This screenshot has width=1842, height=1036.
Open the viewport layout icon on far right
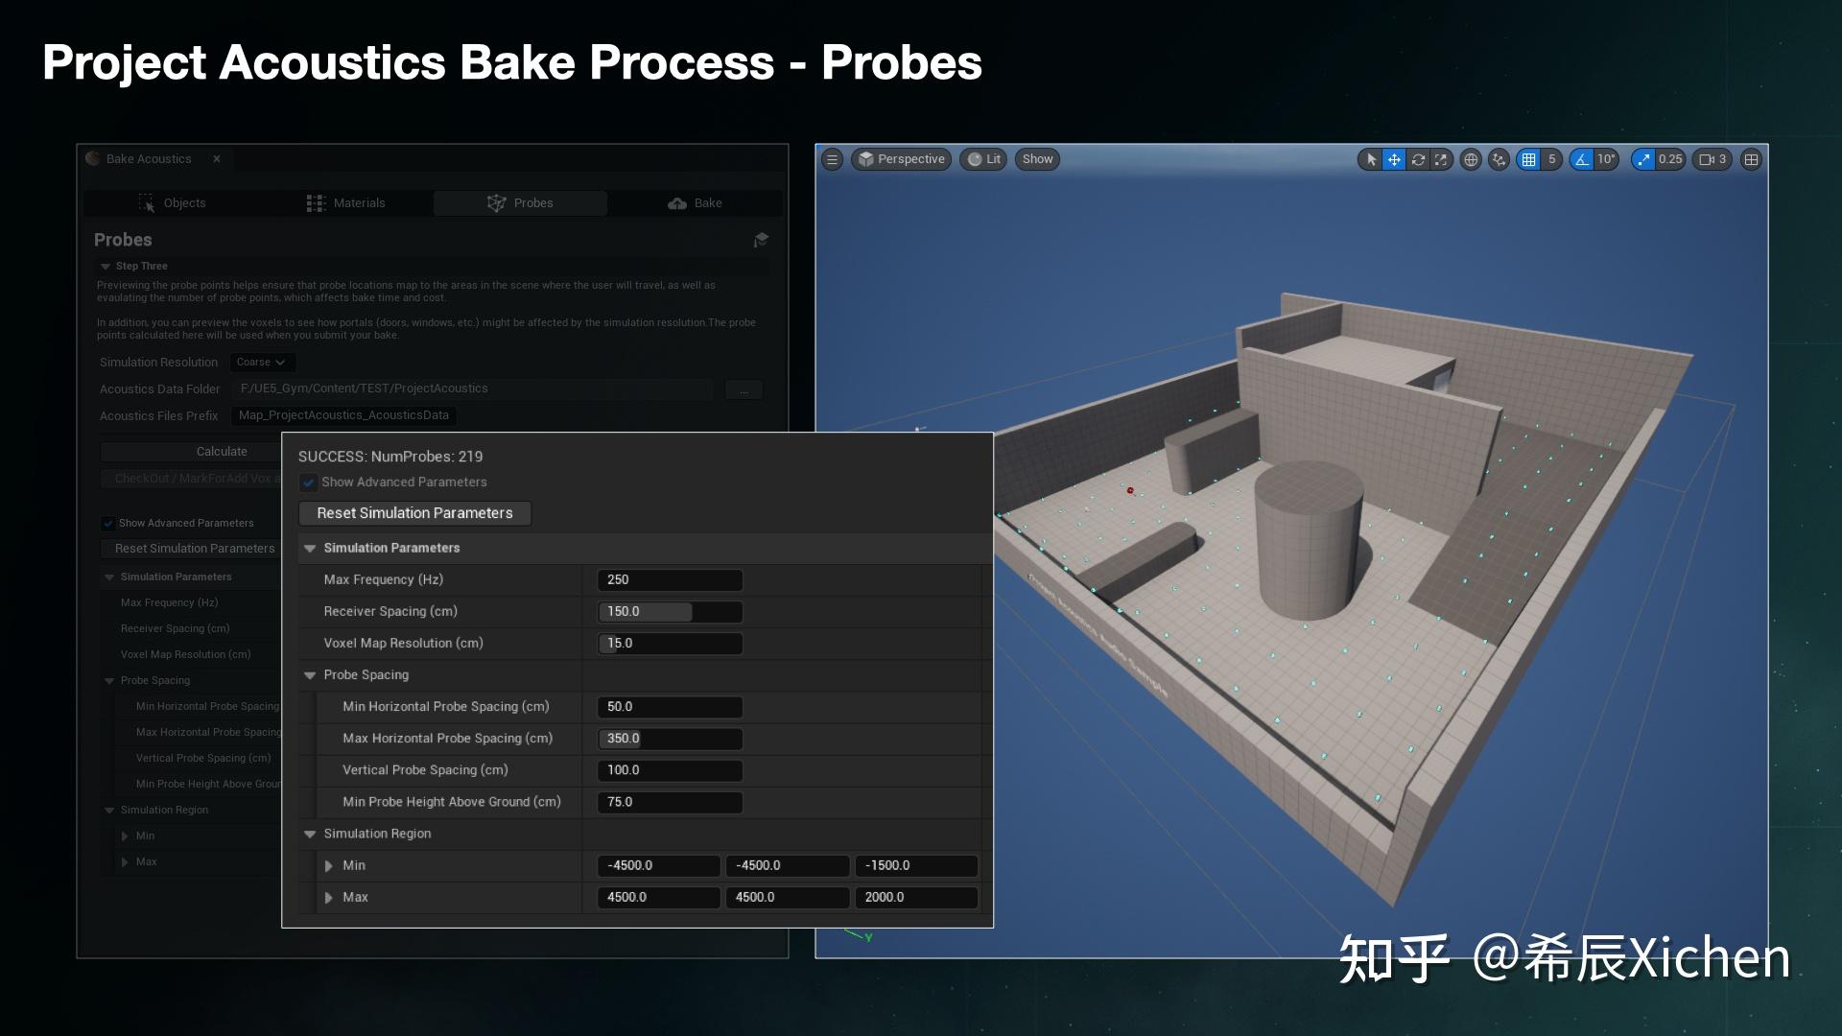[x=1750, y=159]
